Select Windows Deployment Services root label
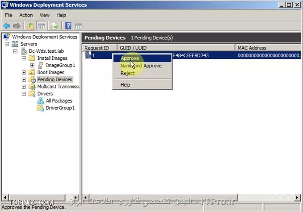 [x=45, y=37]
